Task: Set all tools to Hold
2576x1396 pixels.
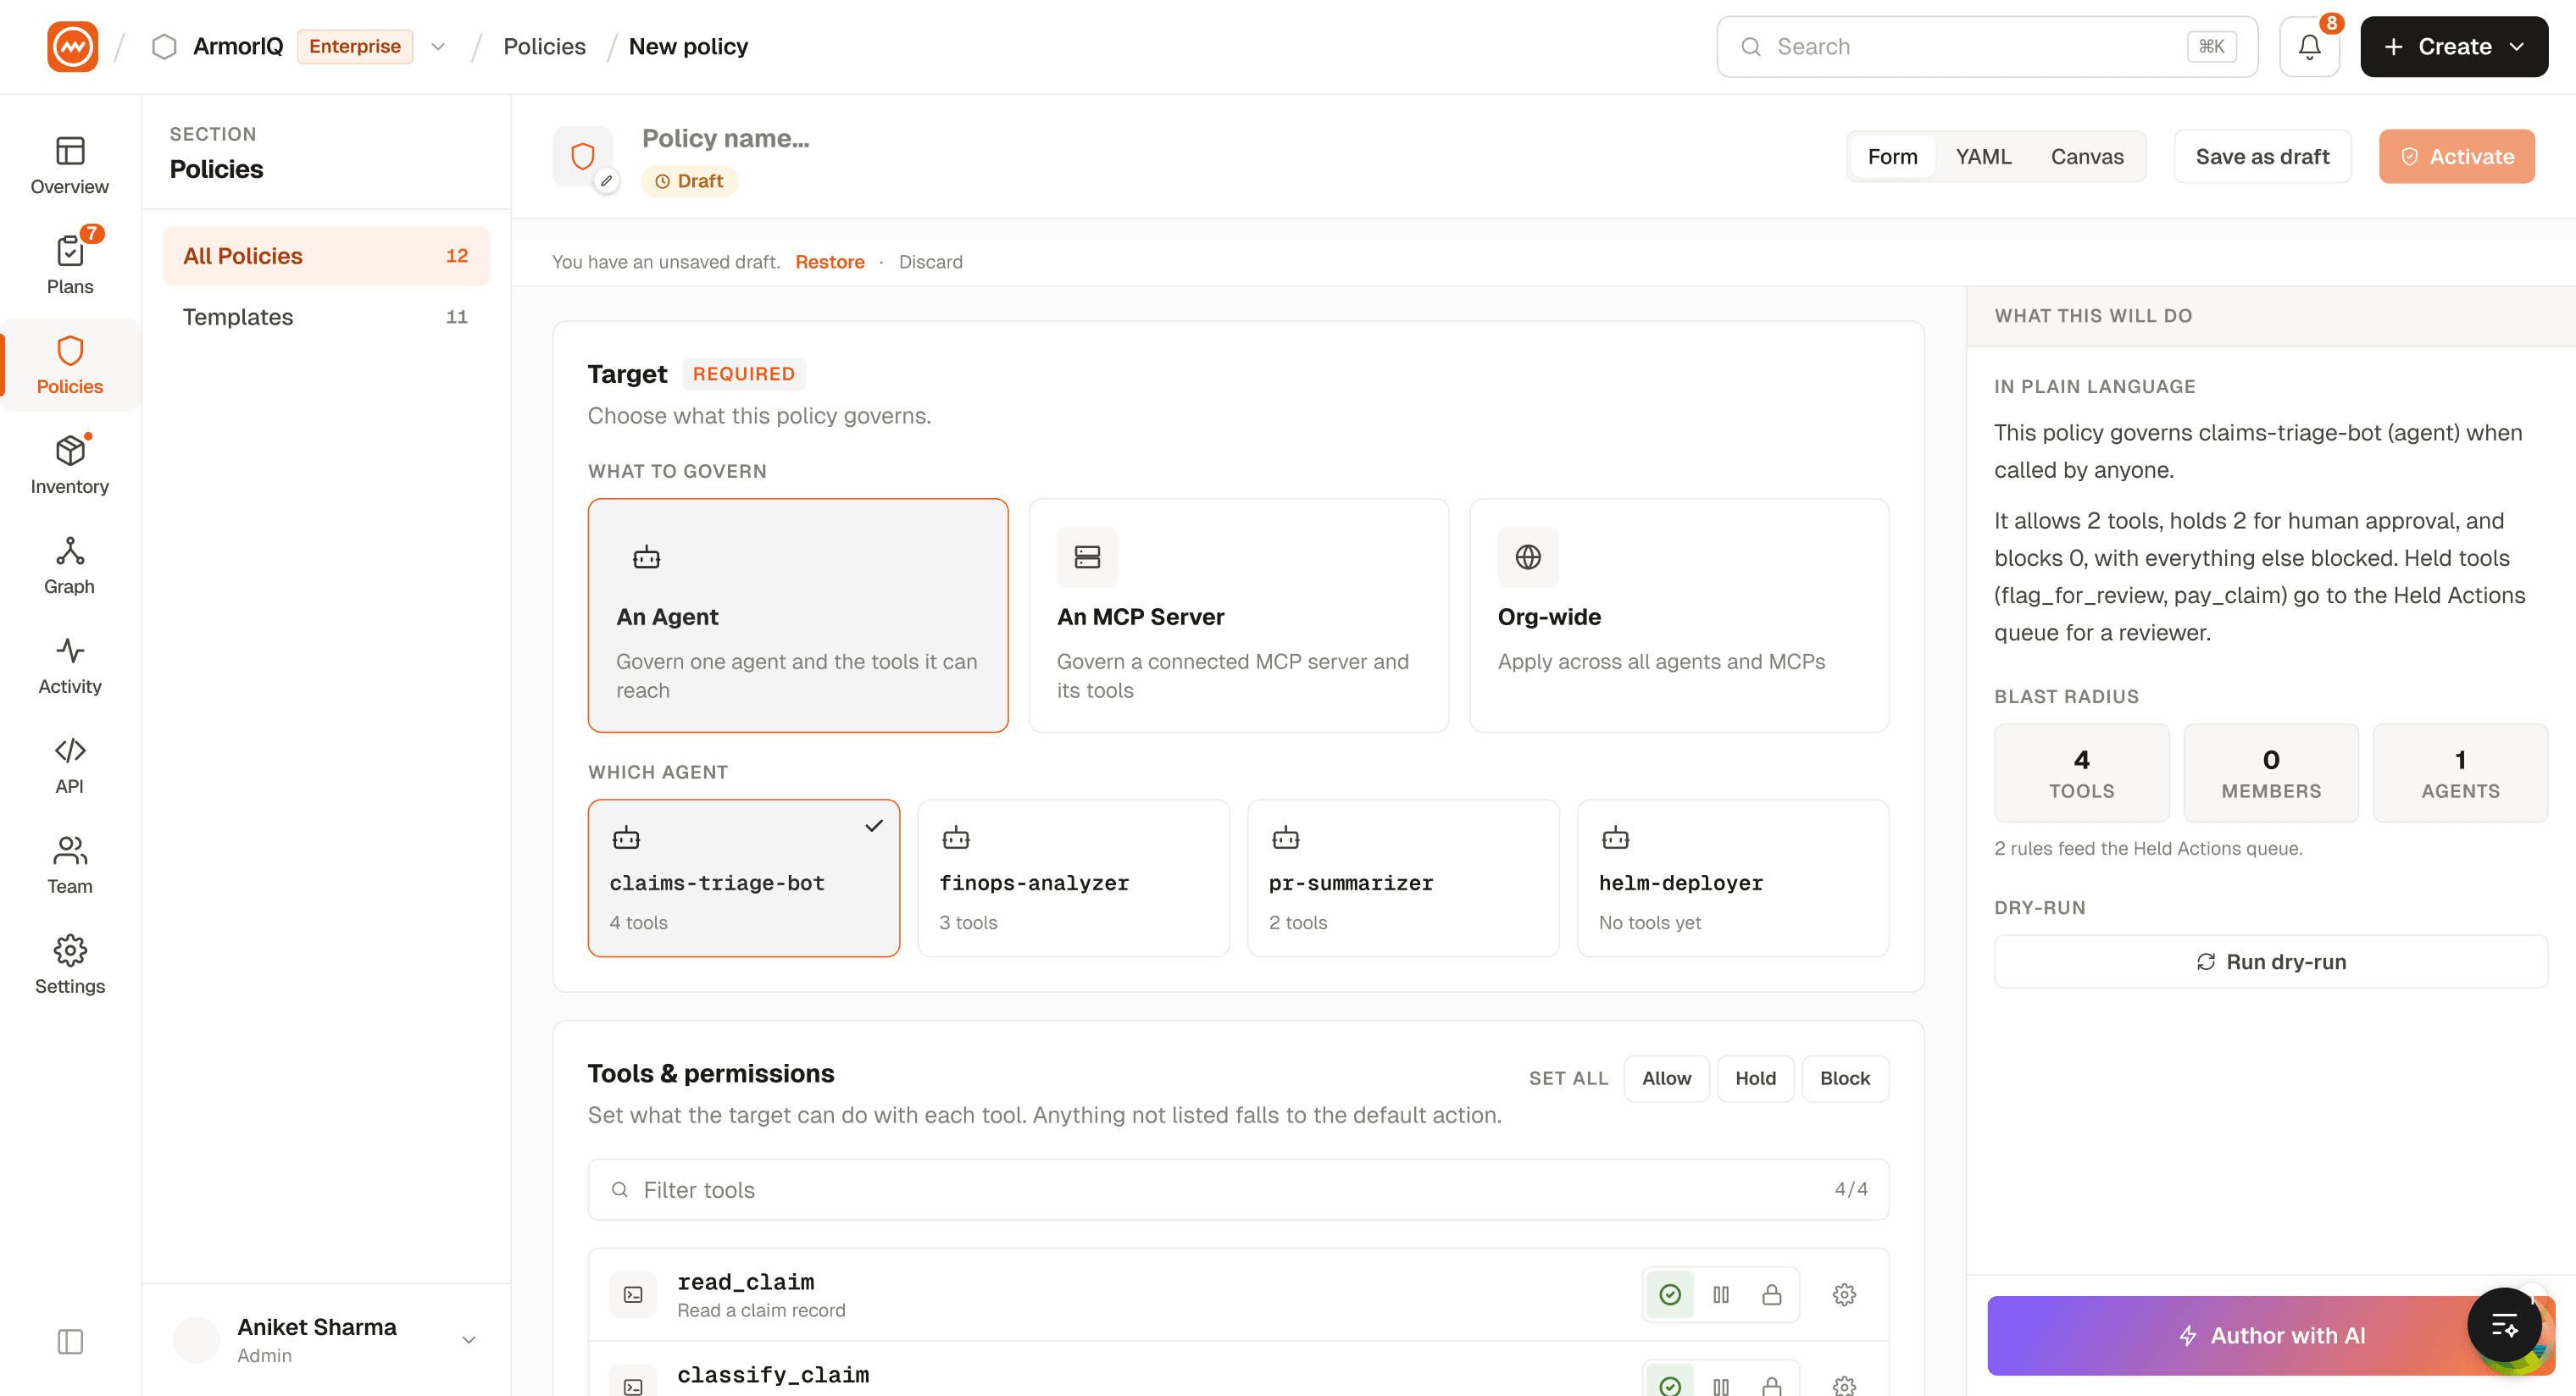Action: click(1755, 1078)
